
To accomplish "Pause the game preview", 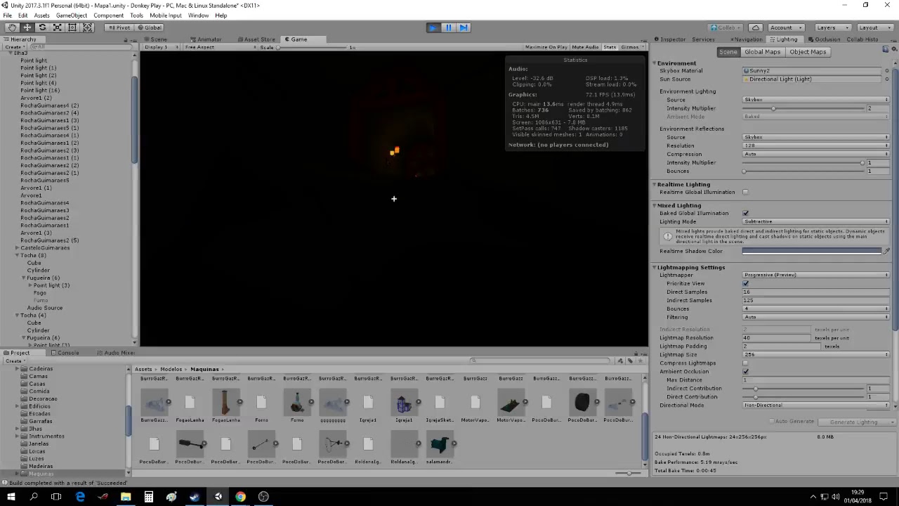I will [448, 27].
